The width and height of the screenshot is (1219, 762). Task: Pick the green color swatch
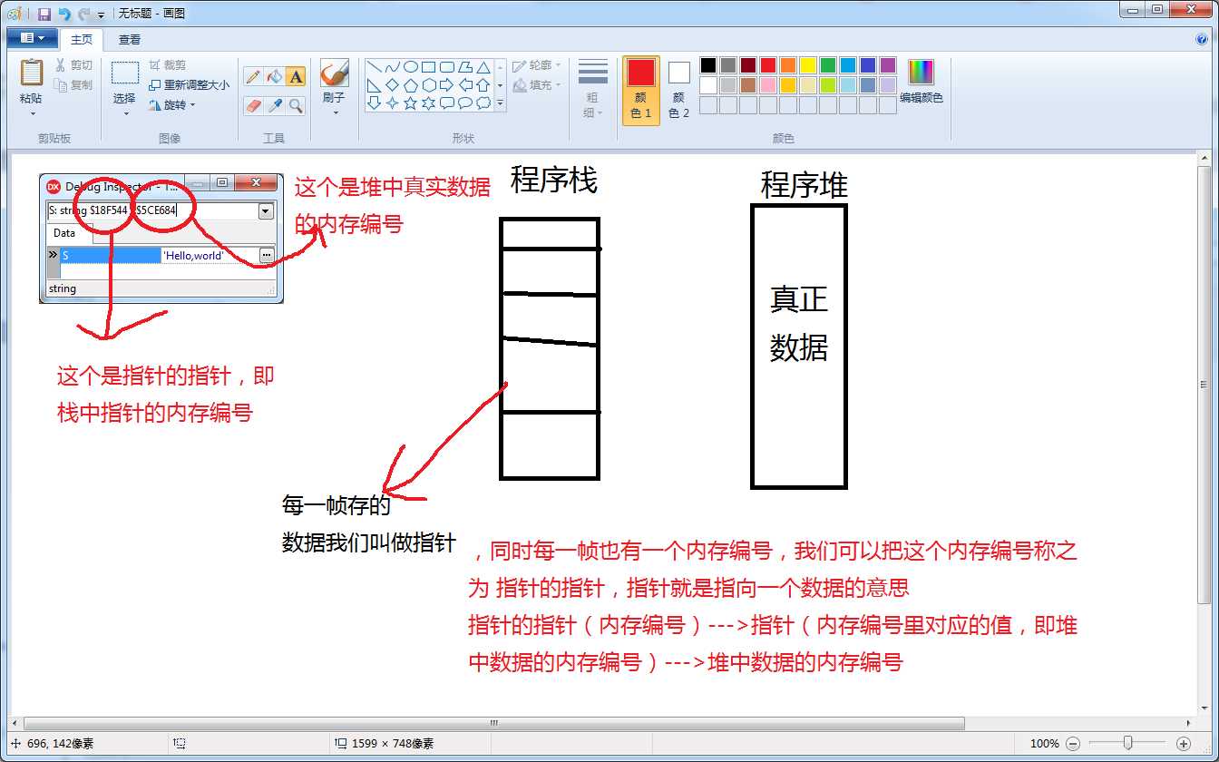pos(828,65)
